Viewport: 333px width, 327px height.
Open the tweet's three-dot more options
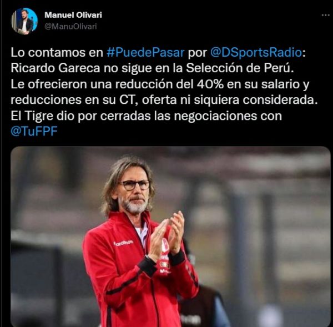(325, 16)
